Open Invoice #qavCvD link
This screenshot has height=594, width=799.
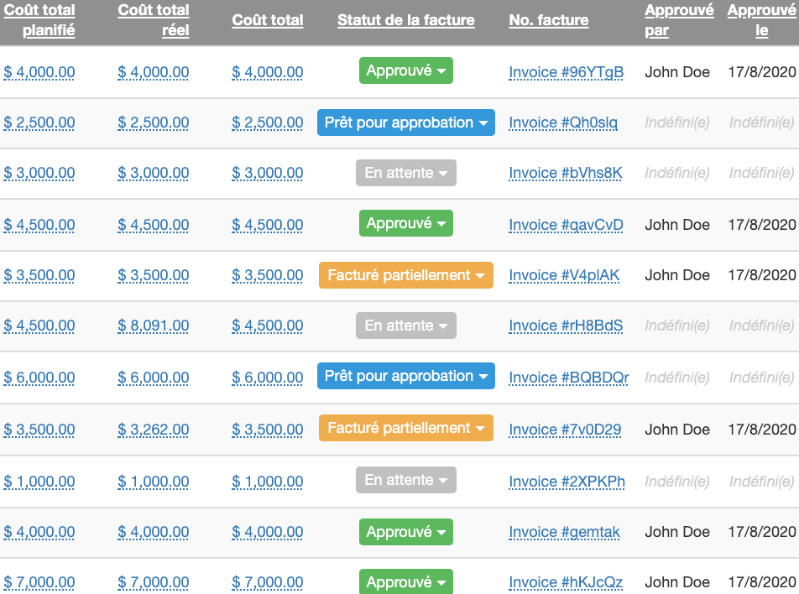click(x=566, y=225)
